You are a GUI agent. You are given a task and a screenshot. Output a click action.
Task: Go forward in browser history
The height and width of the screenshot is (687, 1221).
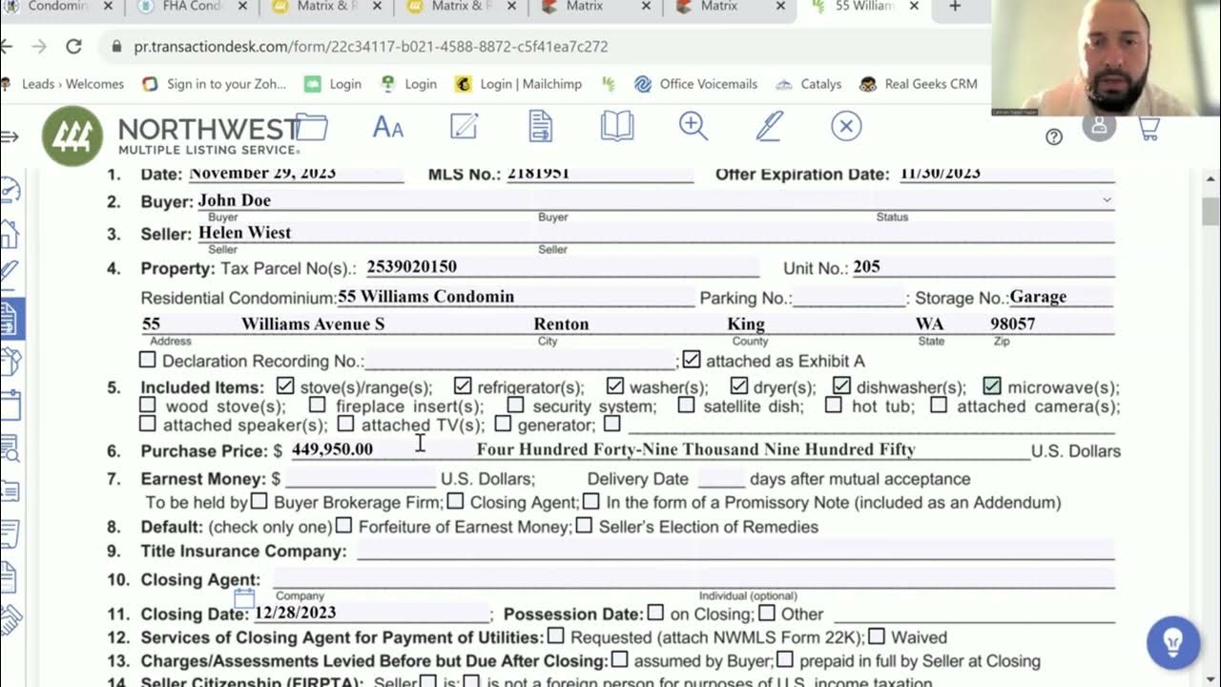(39, 46)
